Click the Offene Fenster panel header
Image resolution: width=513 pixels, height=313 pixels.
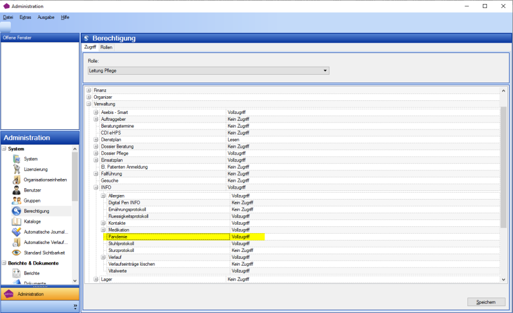tap(40, 38)
